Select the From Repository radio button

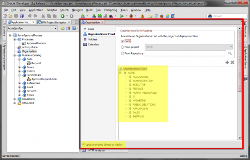123,54
